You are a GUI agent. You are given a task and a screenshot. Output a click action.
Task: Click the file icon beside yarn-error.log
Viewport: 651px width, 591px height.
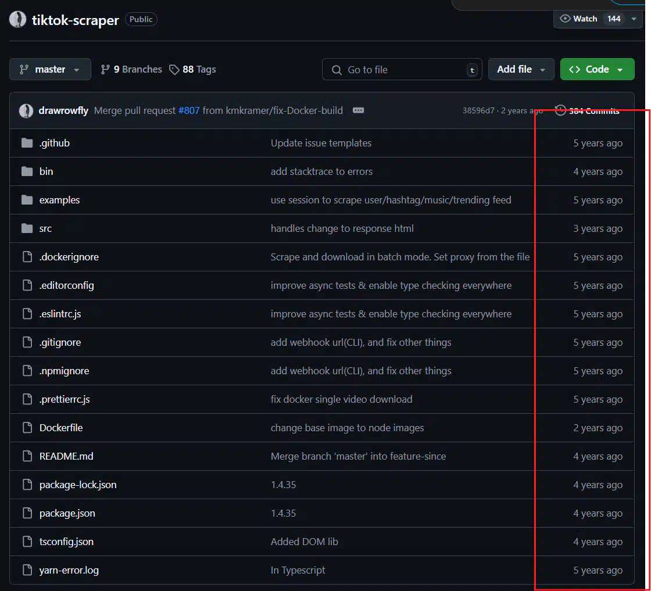click(27, 570)
